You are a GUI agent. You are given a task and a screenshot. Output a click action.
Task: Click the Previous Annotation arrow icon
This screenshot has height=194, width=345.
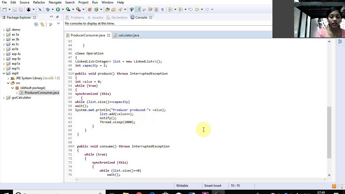(180, 9)
